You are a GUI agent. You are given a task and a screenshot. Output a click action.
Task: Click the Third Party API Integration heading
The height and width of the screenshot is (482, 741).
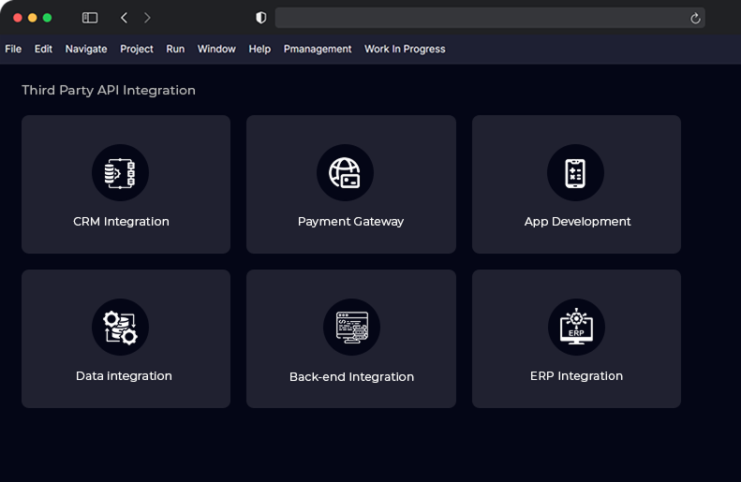[109, 90]
